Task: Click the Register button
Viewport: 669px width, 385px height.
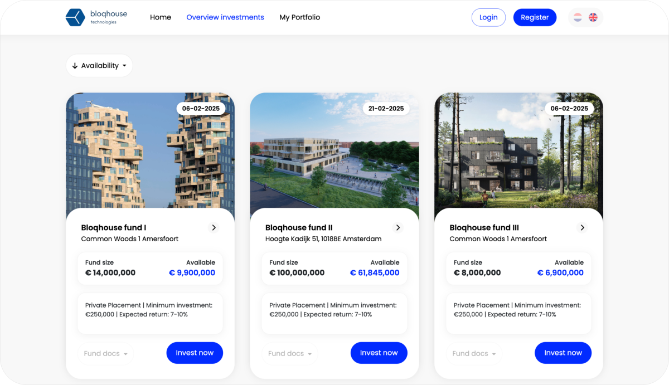Action: point(535,17)
